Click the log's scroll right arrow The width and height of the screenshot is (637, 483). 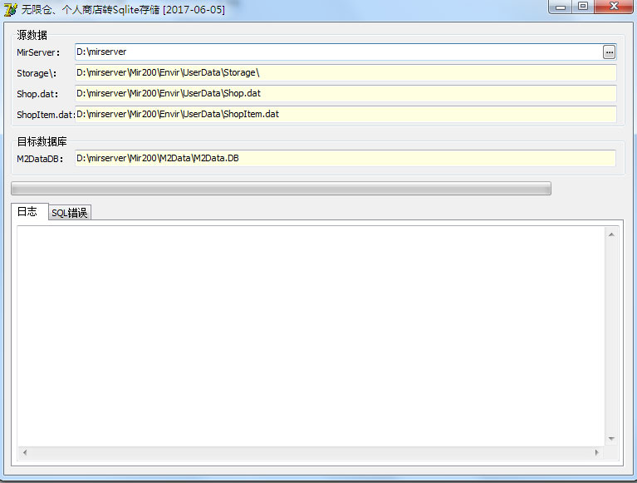click(596, 452)
